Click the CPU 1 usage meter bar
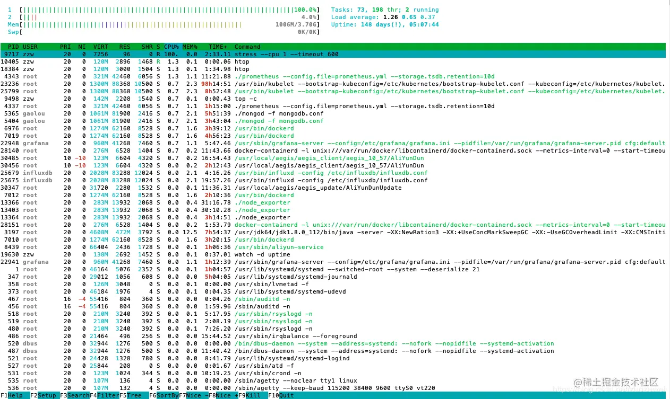670x399 pixels. 171,10
